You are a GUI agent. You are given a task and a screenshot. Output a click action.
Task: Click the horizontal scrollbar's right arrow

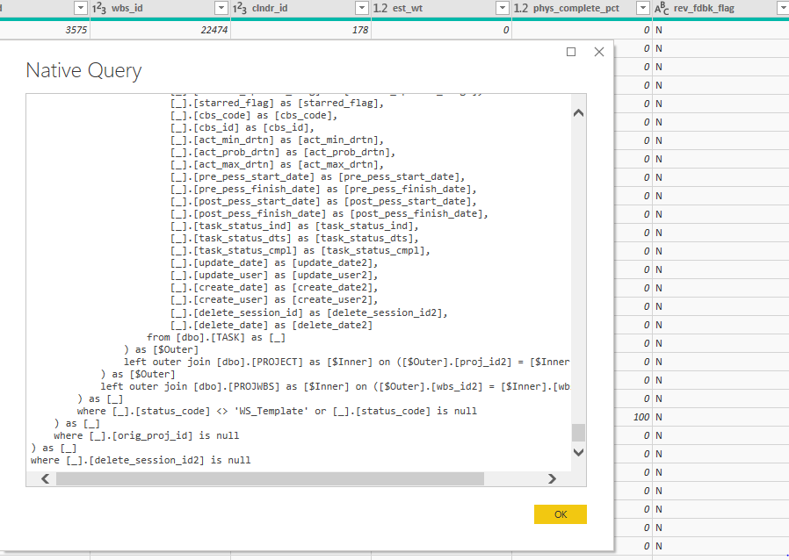(x=552, y=479)
